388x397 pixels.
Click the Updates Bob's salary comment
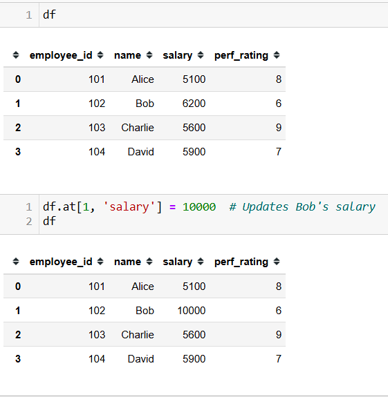[x=302, y=207]
